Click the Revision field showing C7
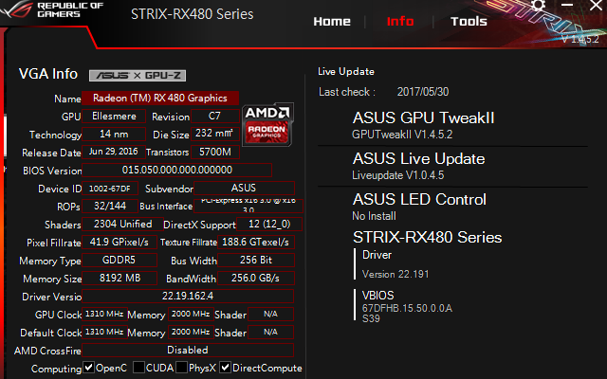Screen dimensions: 607x379 pos(215,116)
